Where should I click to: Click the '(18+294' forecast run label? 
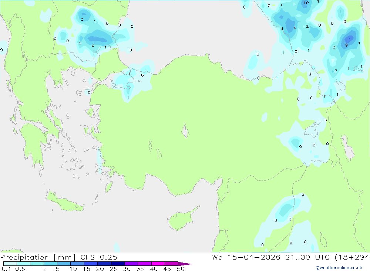pos(352,257)
